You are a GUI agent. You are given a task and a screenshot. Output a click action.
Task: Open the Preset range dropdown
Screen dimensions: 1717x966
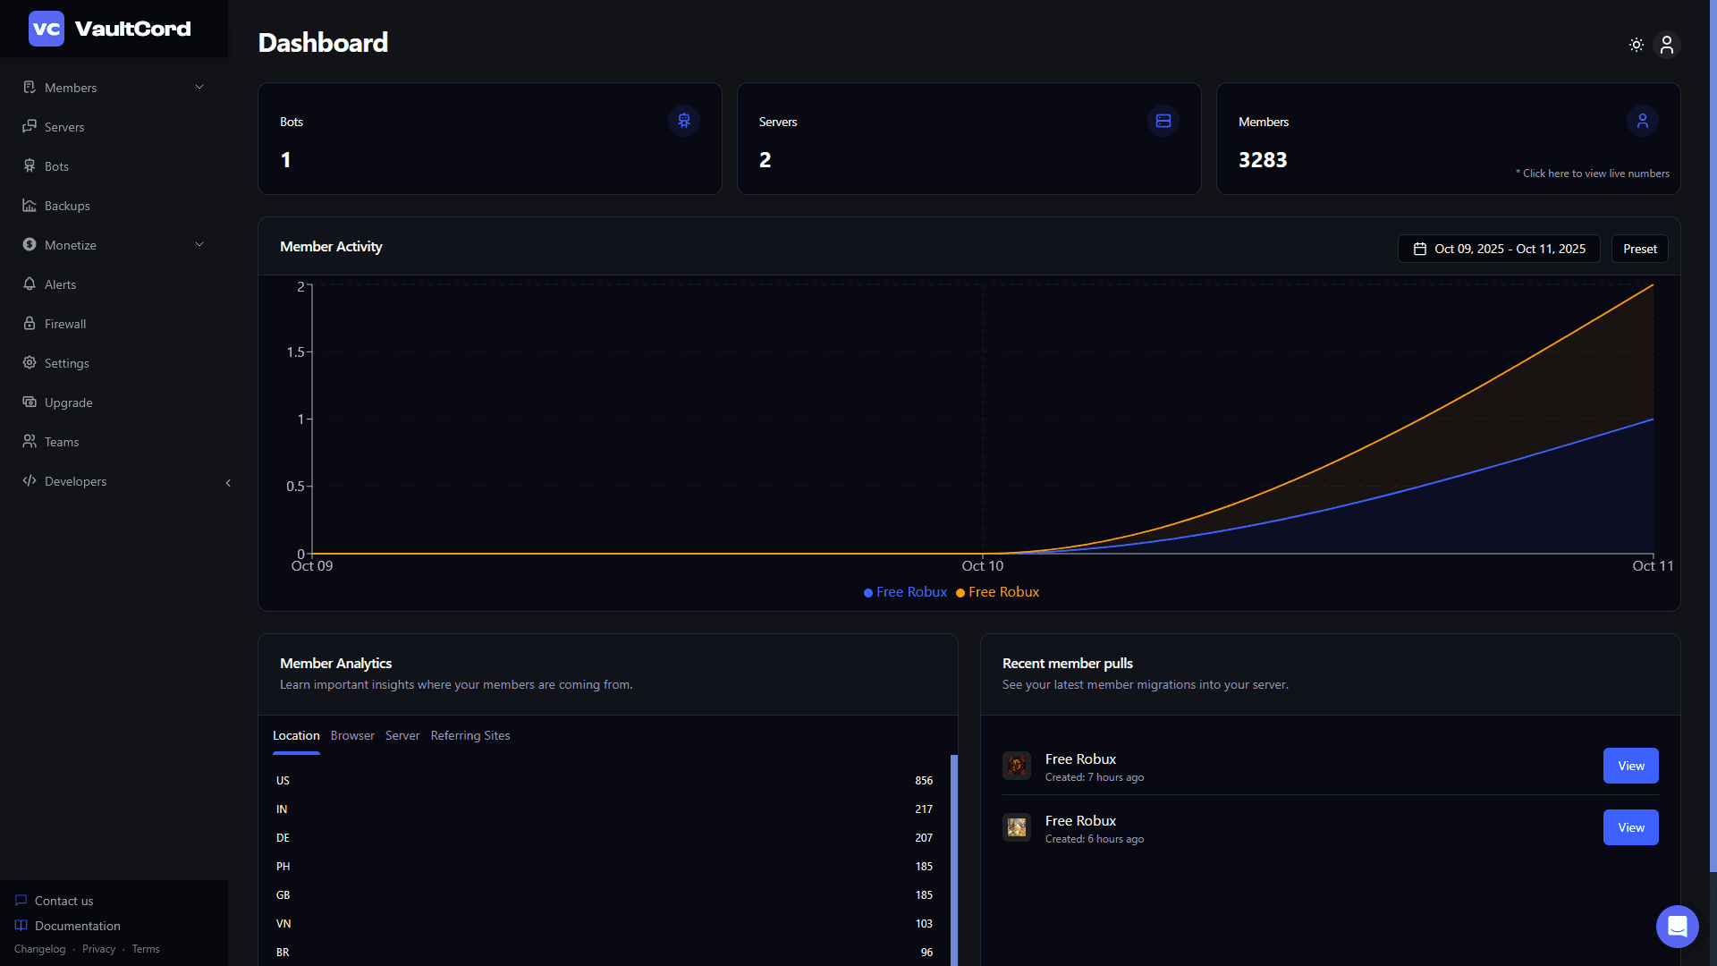point(1640,249)
